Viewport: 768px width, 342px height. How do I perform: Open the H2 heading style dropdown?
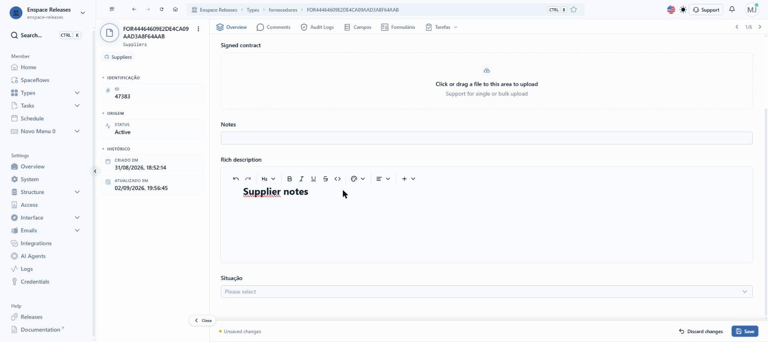[x=268, y=179]
